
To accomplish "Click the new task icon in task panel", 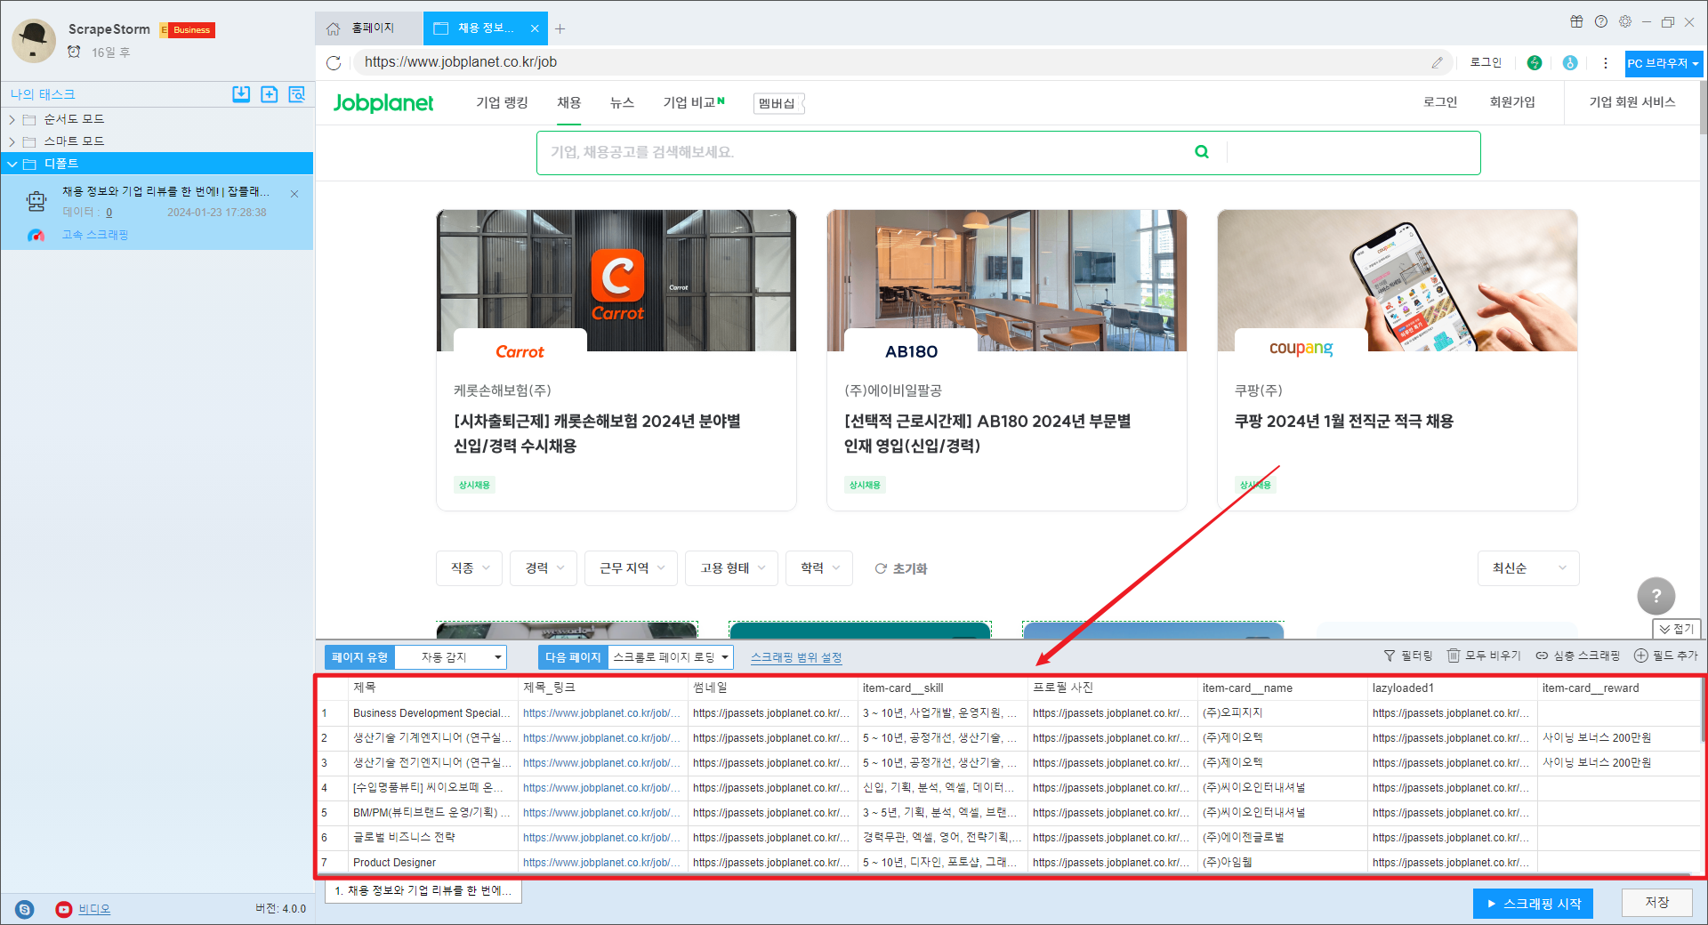I will coord(269,94).
